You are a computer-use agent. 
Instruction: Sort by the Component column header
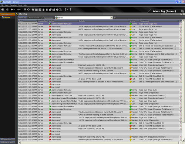[158, 21]
